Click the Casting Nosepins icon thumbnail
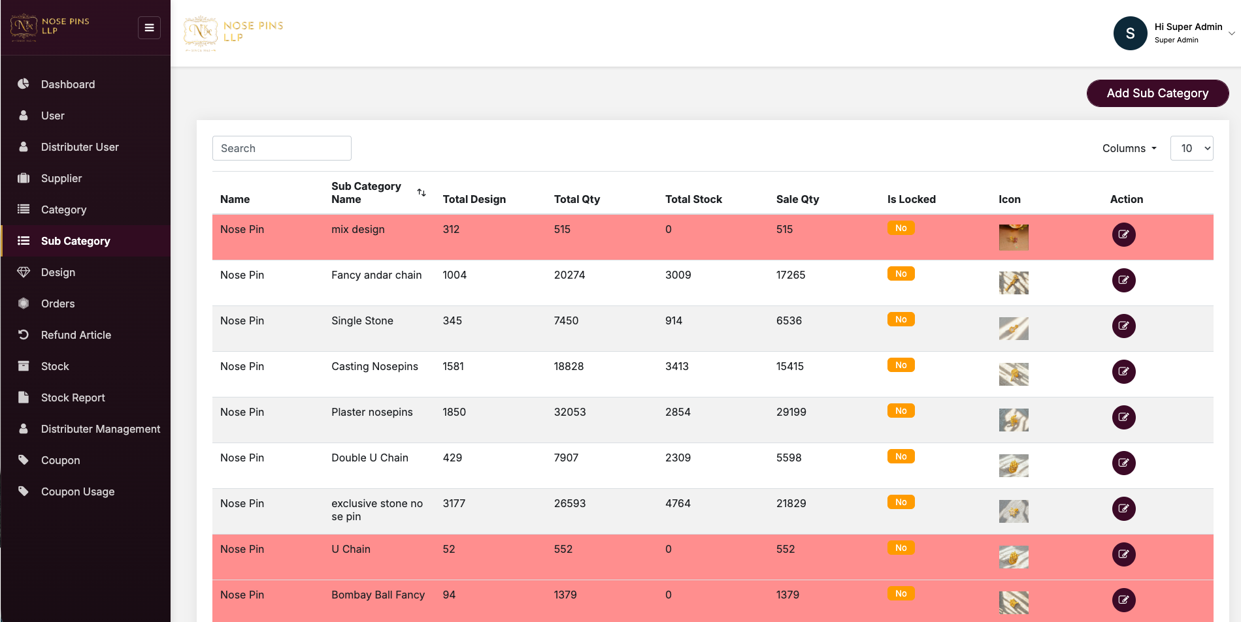The width and height of the screenshot is (1241, 622). [1014, 374]
